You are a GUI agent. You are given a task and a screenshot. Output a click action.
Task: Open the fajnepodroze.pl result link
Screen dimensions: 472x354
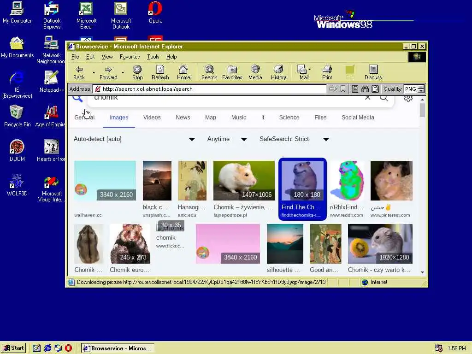[230, 215]
